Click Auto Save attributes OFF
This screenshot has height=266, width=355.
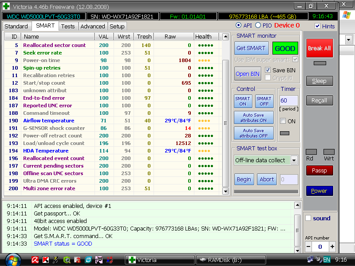(253, 133)
